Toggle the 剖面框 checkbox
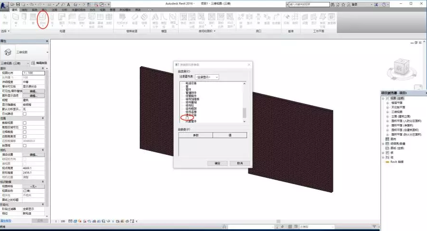427x231 pixels. click(x=25, y=146)
